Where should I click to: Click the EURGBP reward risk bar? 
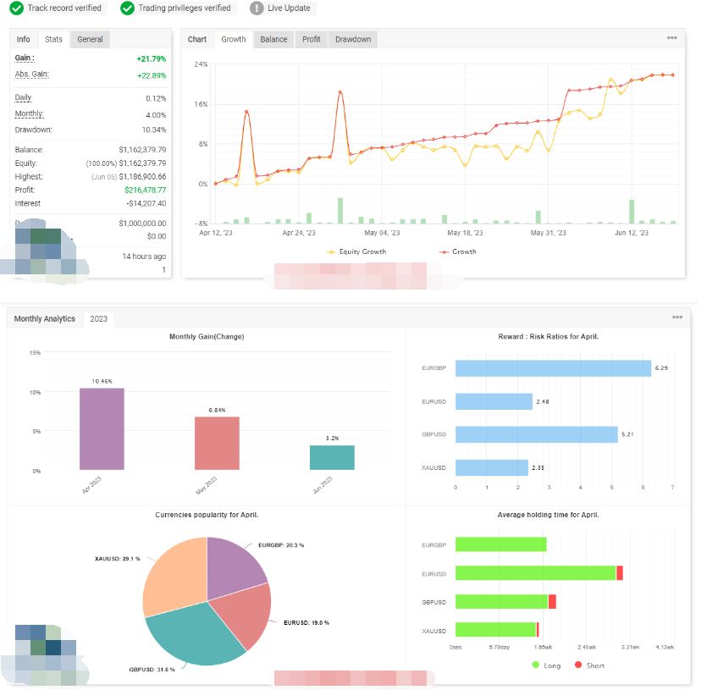pos(553,368)
